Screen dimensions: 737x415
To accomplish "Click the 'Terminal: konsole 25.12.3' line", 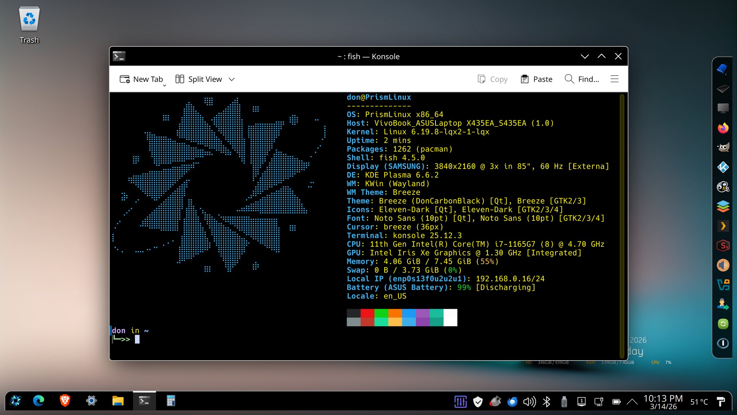I will (x=404, y=236).
